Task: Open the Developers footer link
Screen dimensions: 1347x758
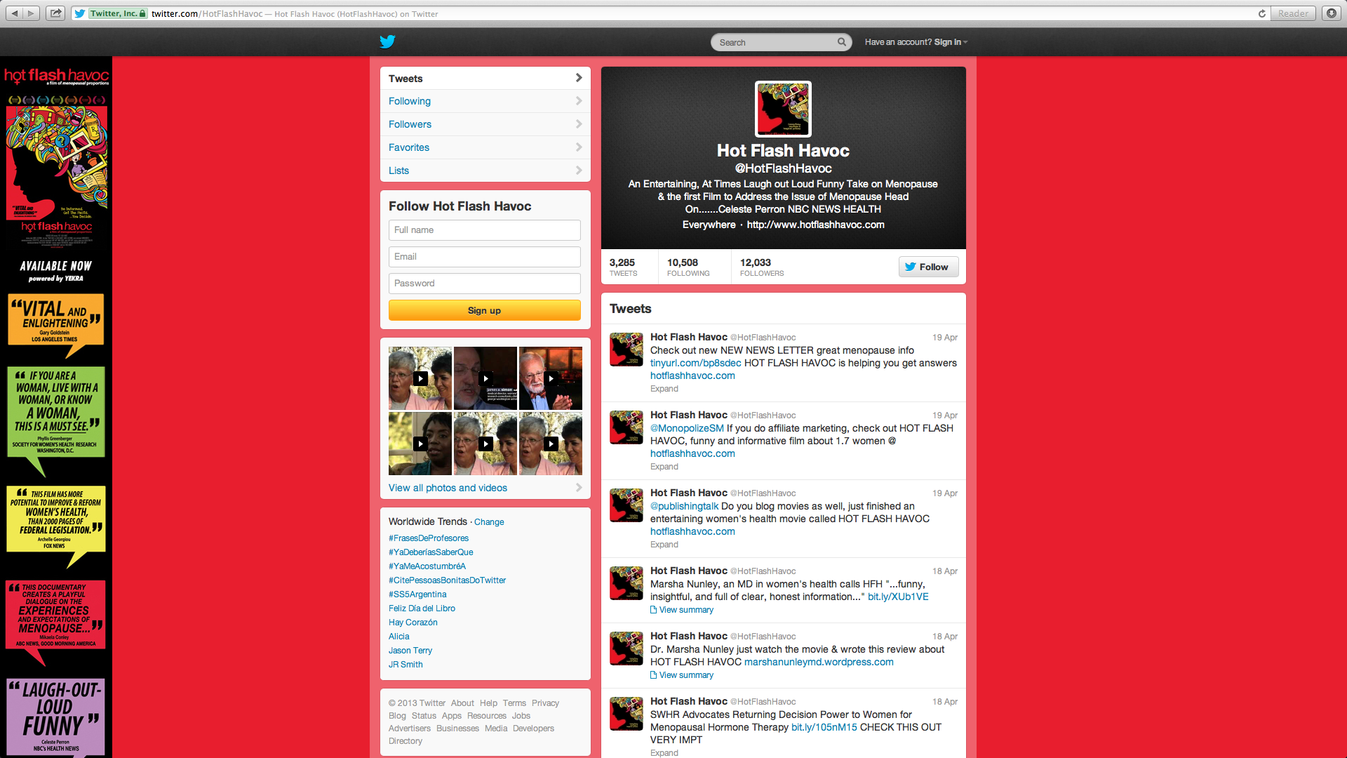Action: [533, 729]
